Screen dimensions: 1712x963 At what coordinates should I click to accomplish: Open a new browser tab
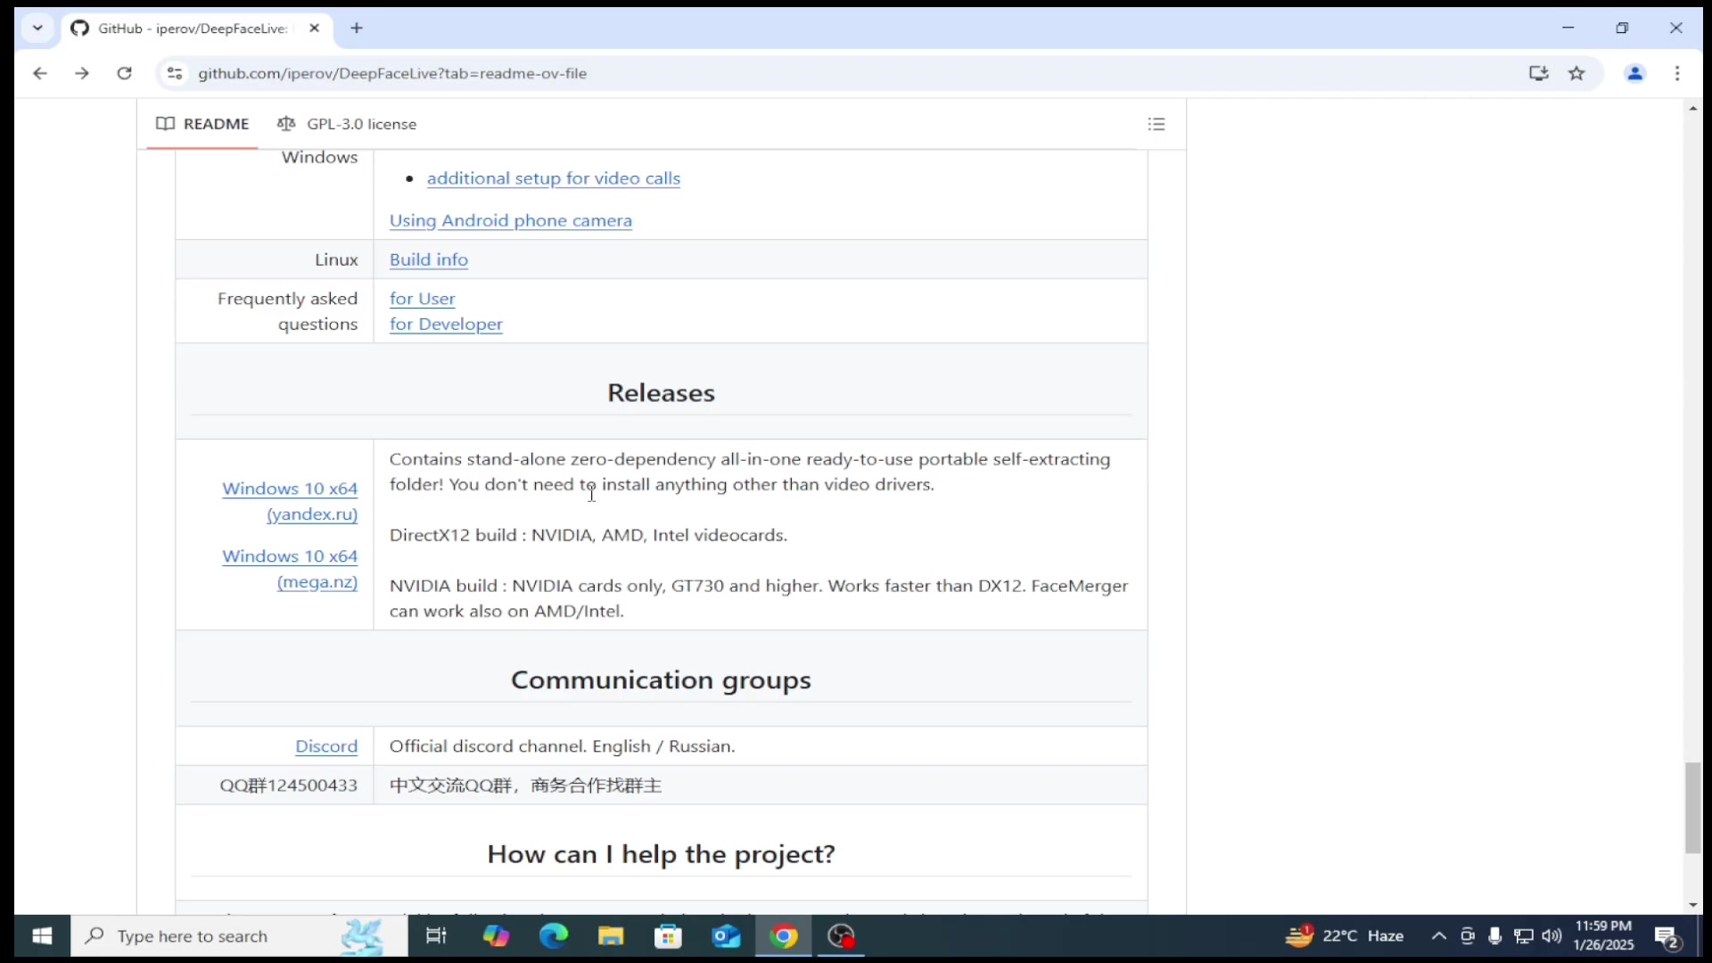coord(357,28)
